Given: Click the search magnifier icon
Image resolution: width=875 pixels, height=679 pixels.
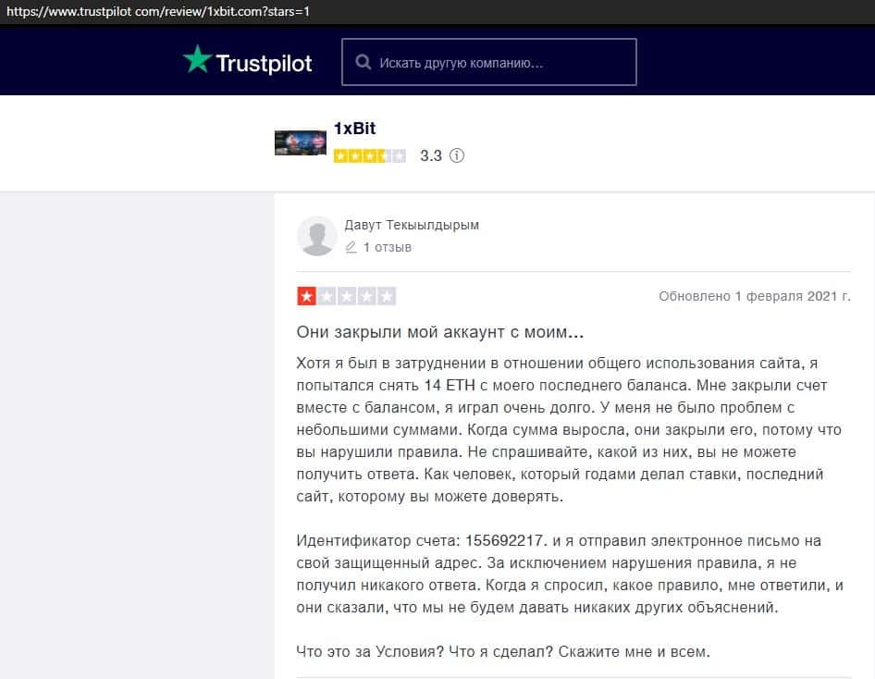Looking at the screenshot, I should click(364, 62).
